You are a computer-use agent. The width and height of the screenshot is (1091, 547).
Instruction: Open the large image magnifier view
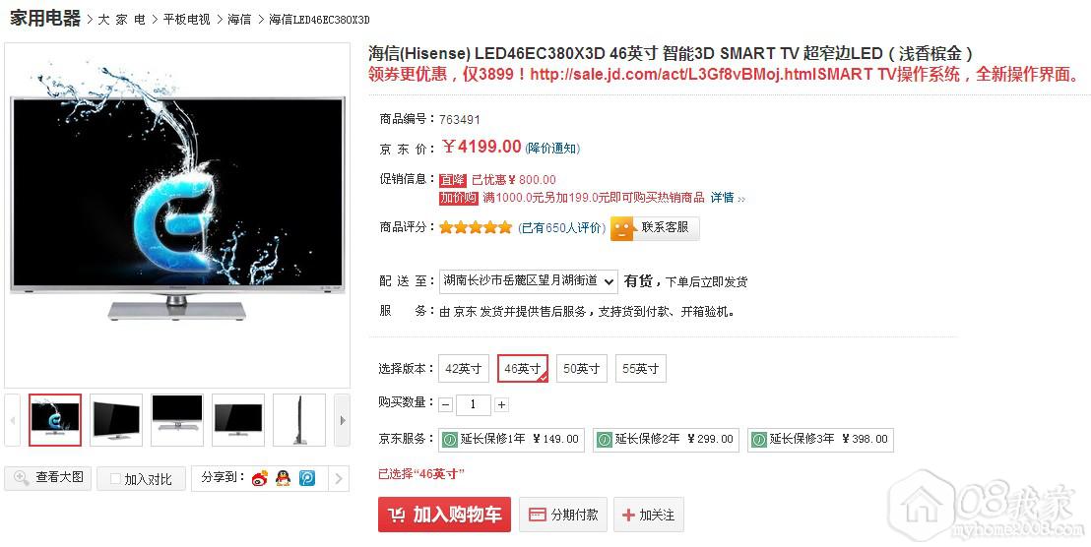pos(48,477)
